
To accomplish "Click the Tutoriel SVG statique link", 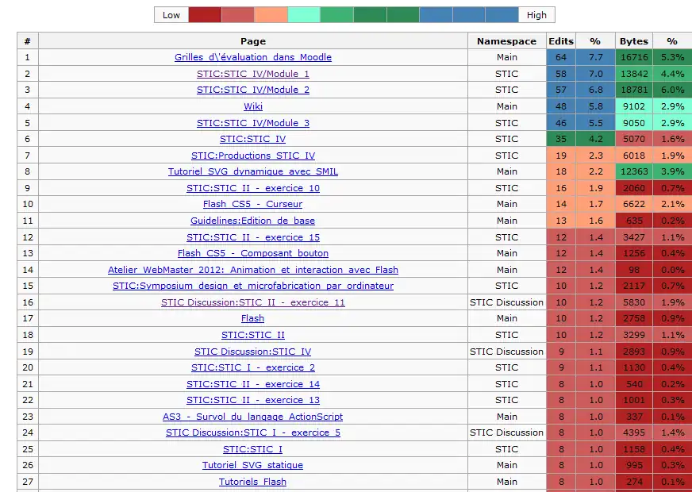I will click(x=253, y=465).
